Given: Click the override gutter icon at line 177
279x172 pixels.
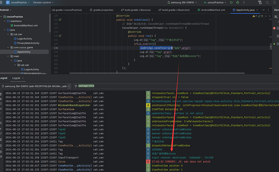Looking at the screenshot, I should [60, 19].
